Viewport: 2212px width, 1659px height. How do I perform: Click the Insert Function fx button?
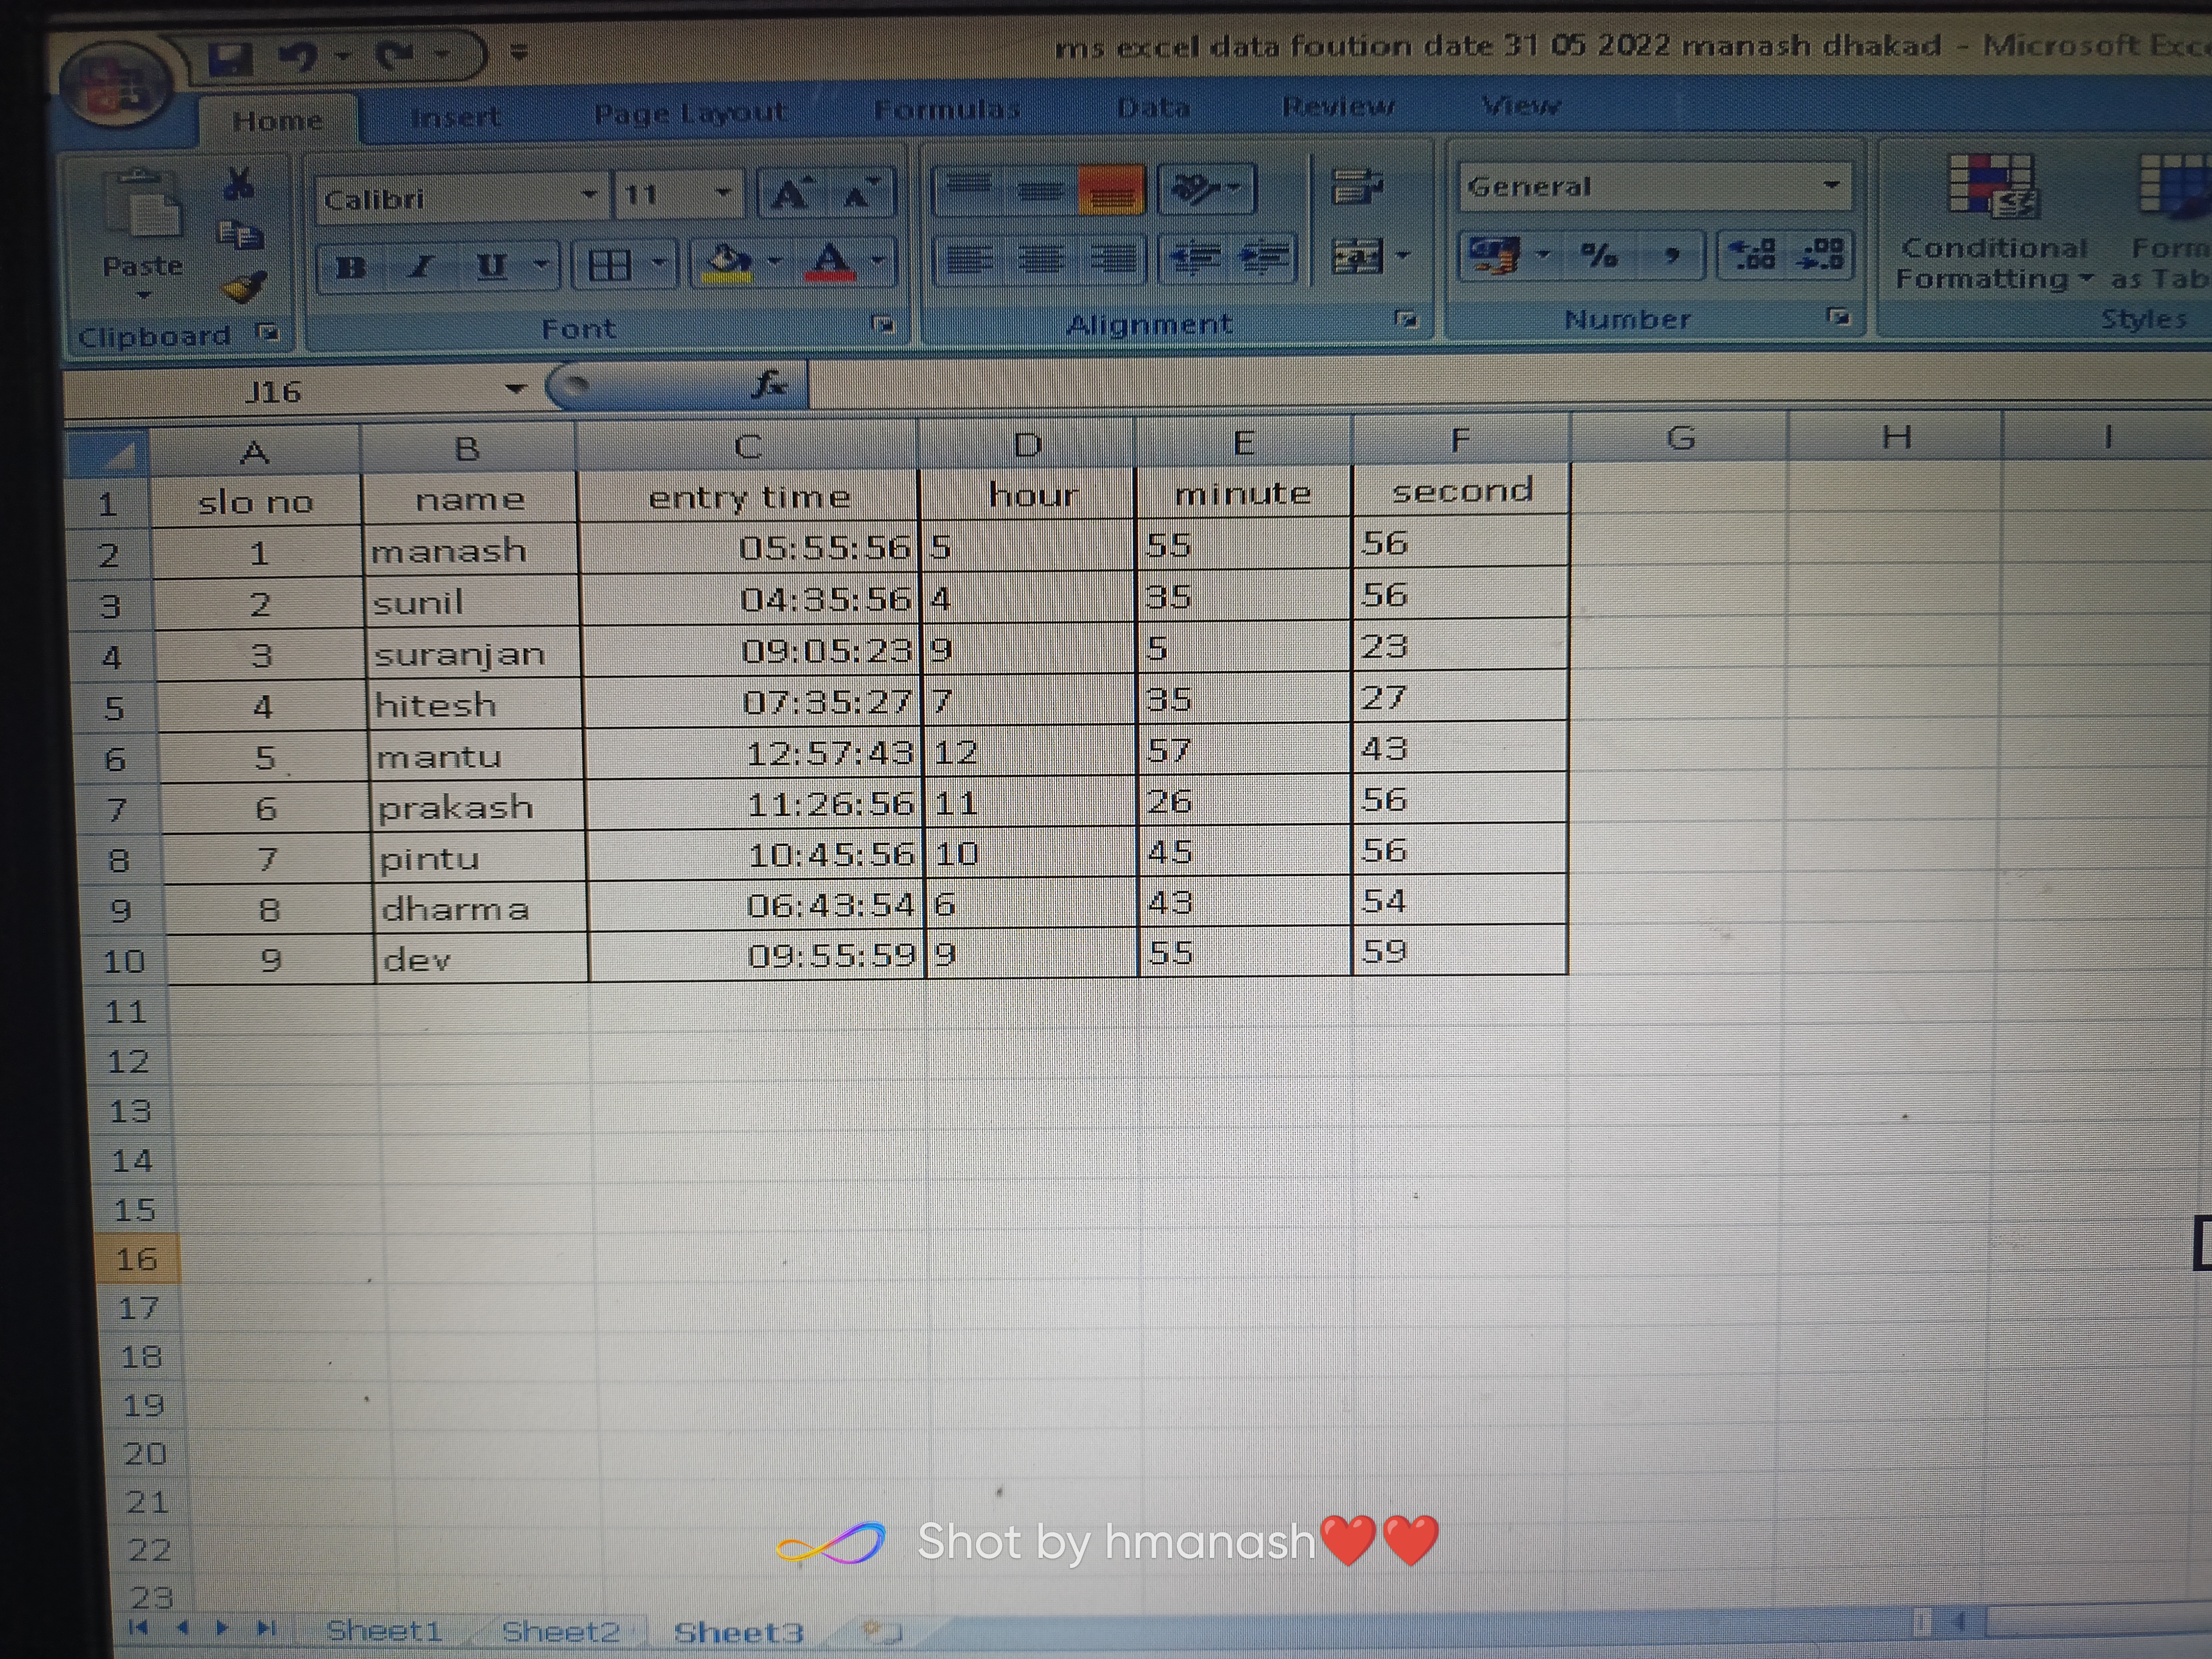[770, 384]
